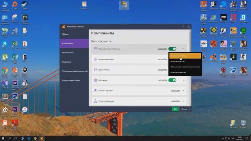This screenshot has width=251, height=141.
Task: Select the Rust desktop shortcut
Action: [x=213, y=45]
